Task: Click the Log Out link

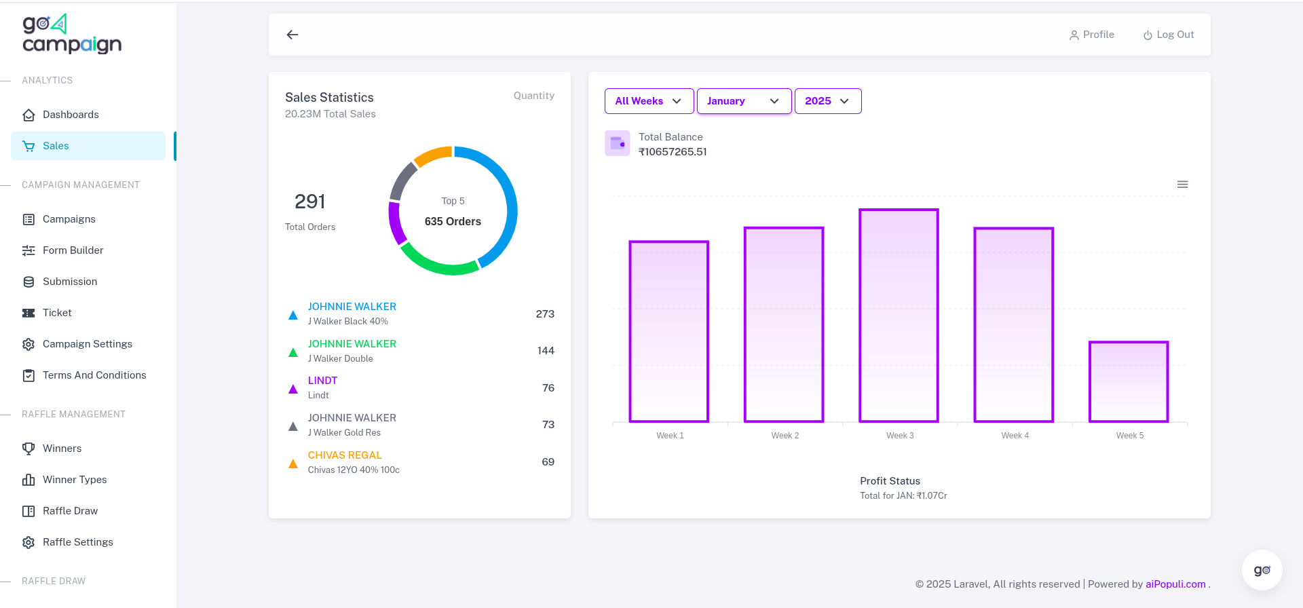Action: [1169, 35]
